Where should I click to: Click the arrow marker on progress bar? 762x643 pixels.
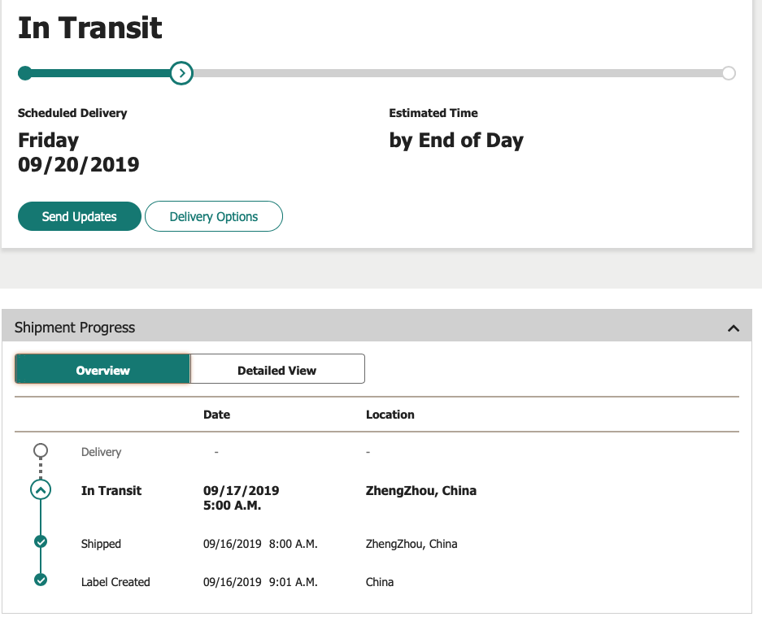pos(181,73)
